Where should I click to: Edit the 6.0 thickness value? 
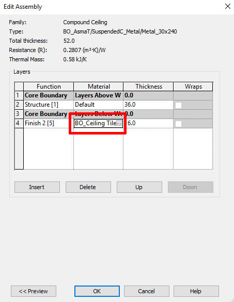148,123
